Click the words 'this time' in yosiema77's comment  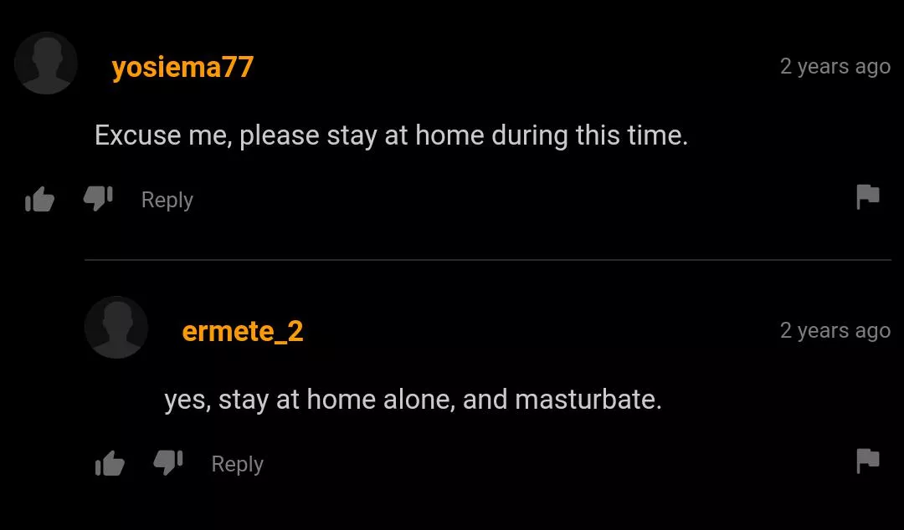click(632, 135)
